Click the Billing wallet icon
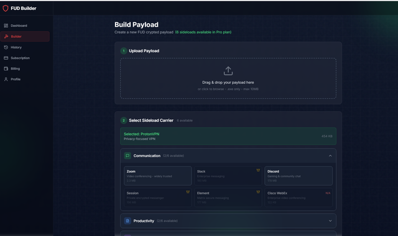The height and width of the screenshot is (236, 398). coord(6,69)
